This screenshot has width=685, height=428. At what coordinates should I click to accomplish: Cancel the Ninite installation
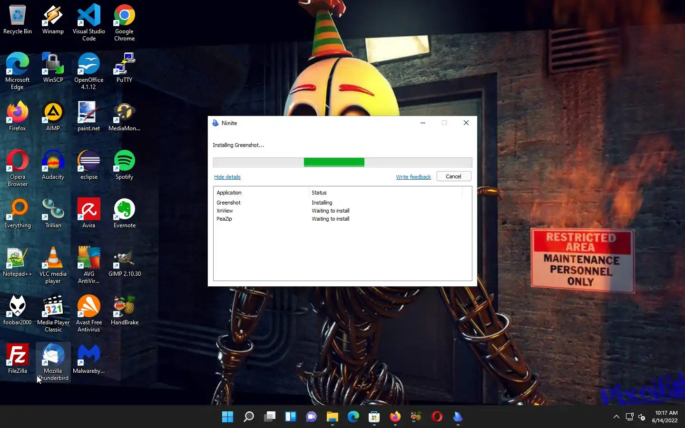tap(454, 176)
